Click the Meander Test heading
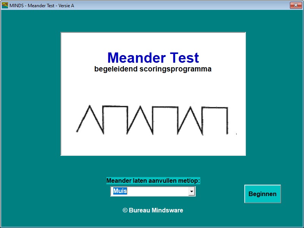The height and width of the screenshot is (228, 304). 153,58
